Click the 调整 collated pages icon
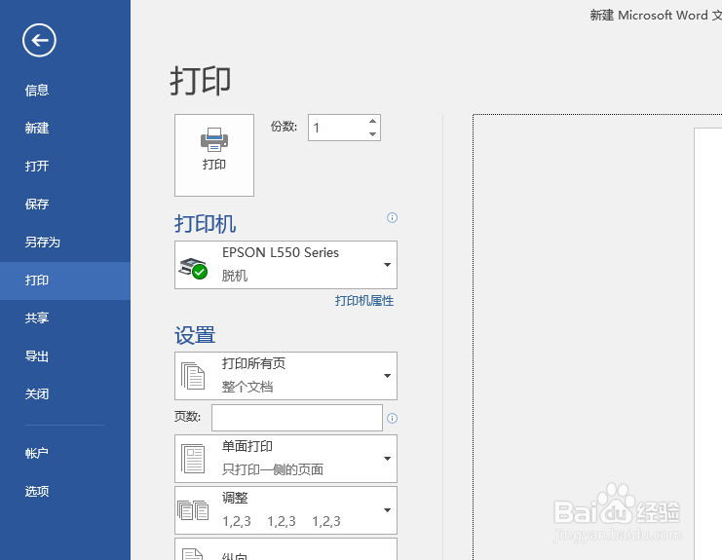This screenshot has height=560, width=722. click(x=193, y=510)
